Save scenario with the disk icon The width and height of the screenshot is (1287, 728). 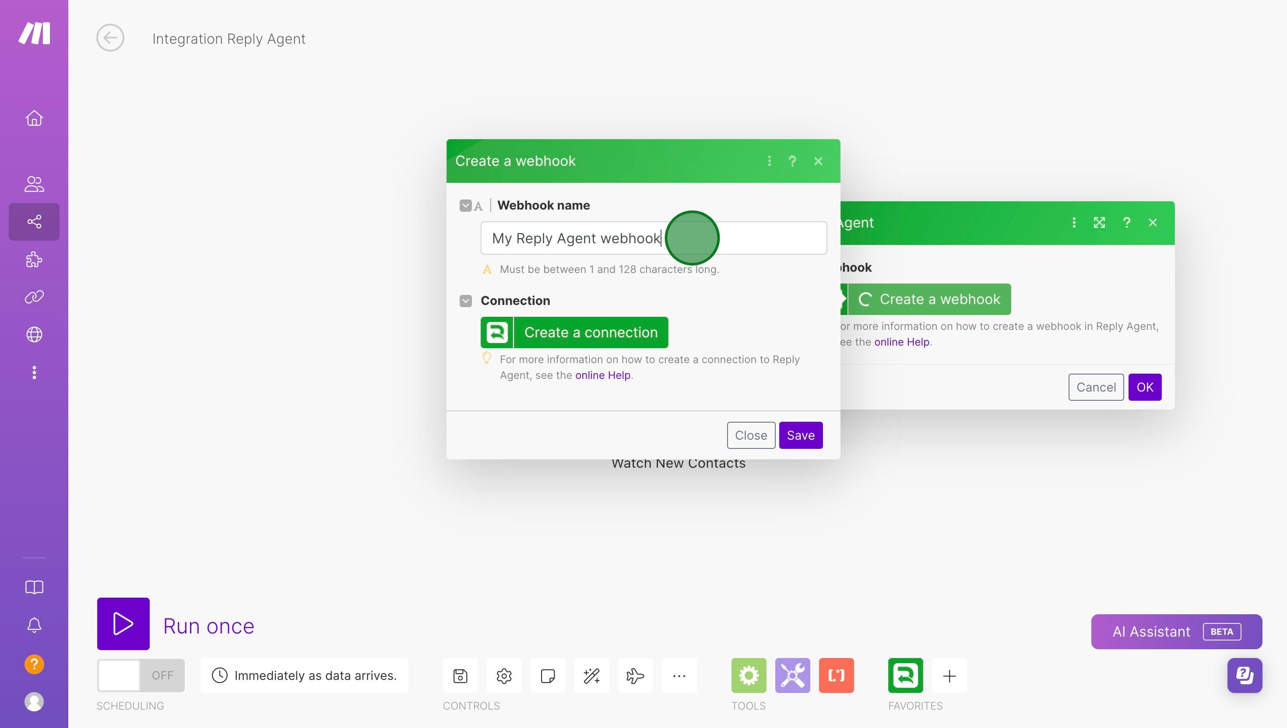(x=460, y=675)
